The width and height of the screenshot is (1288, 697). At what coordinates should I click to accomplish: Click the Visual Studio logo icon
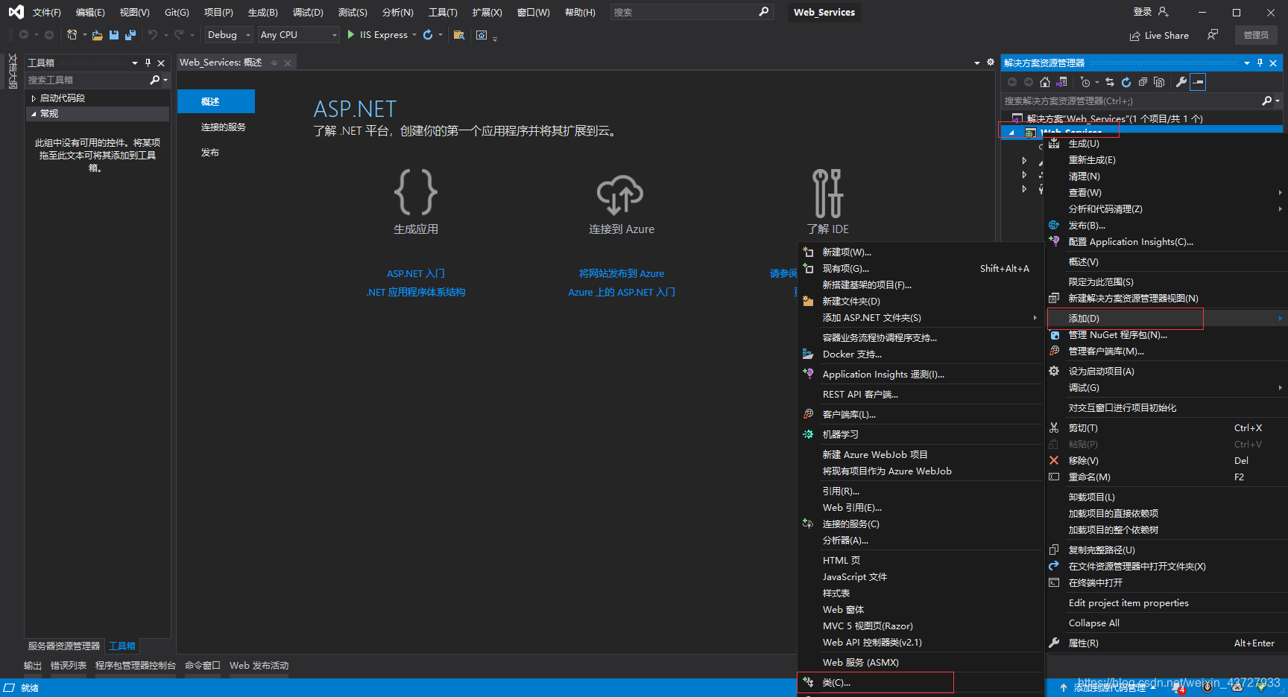pyautogui.click(x=16, y=12)
